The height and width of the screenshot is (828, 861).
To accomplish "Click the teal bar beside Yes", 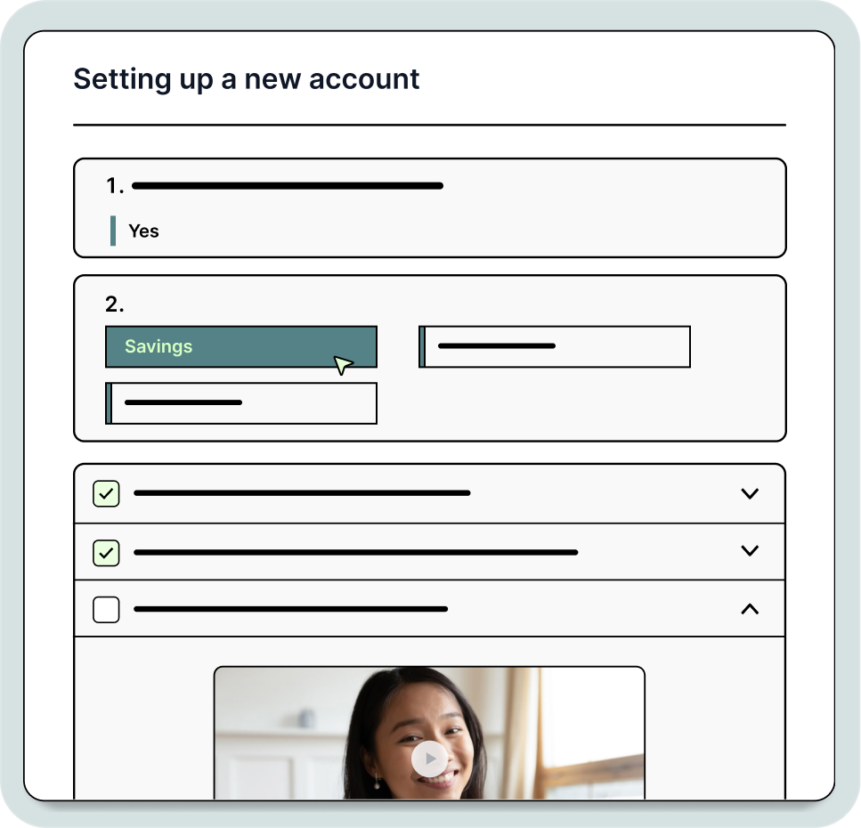I will [113, 231].
